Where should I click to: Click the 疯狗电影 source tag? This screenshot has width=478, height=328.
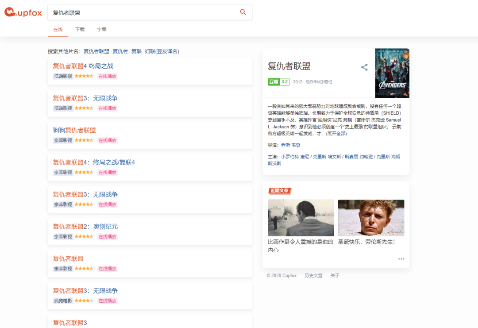click(x=63, y=301)
